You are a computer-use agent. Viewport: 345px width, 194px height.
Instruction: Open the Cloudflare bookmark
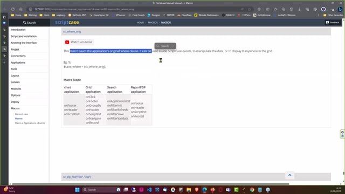coord(184,15)
